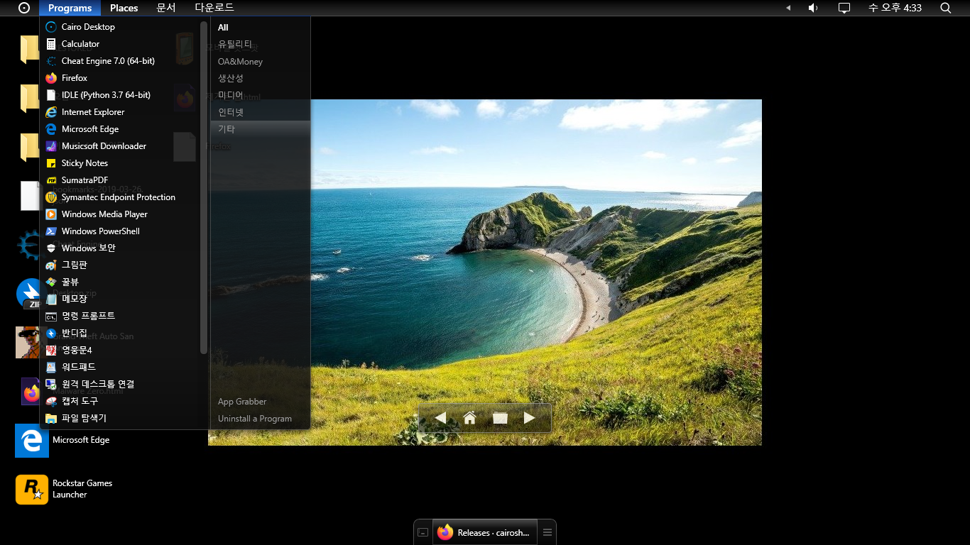Launch Cheat Engine 7.0 (64-bit)
Image resolution: width=970 pixels, height=545 pixels.
(x=121, y=61)
